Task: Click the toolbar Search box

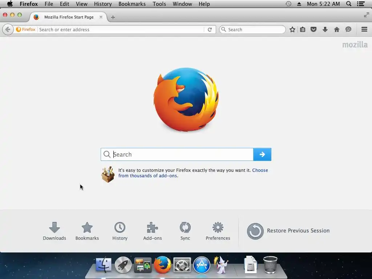Action: [252, 29]
